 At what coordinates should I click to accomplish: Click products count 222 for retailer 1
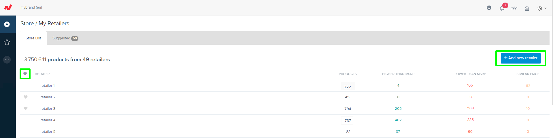click(348, 87)
